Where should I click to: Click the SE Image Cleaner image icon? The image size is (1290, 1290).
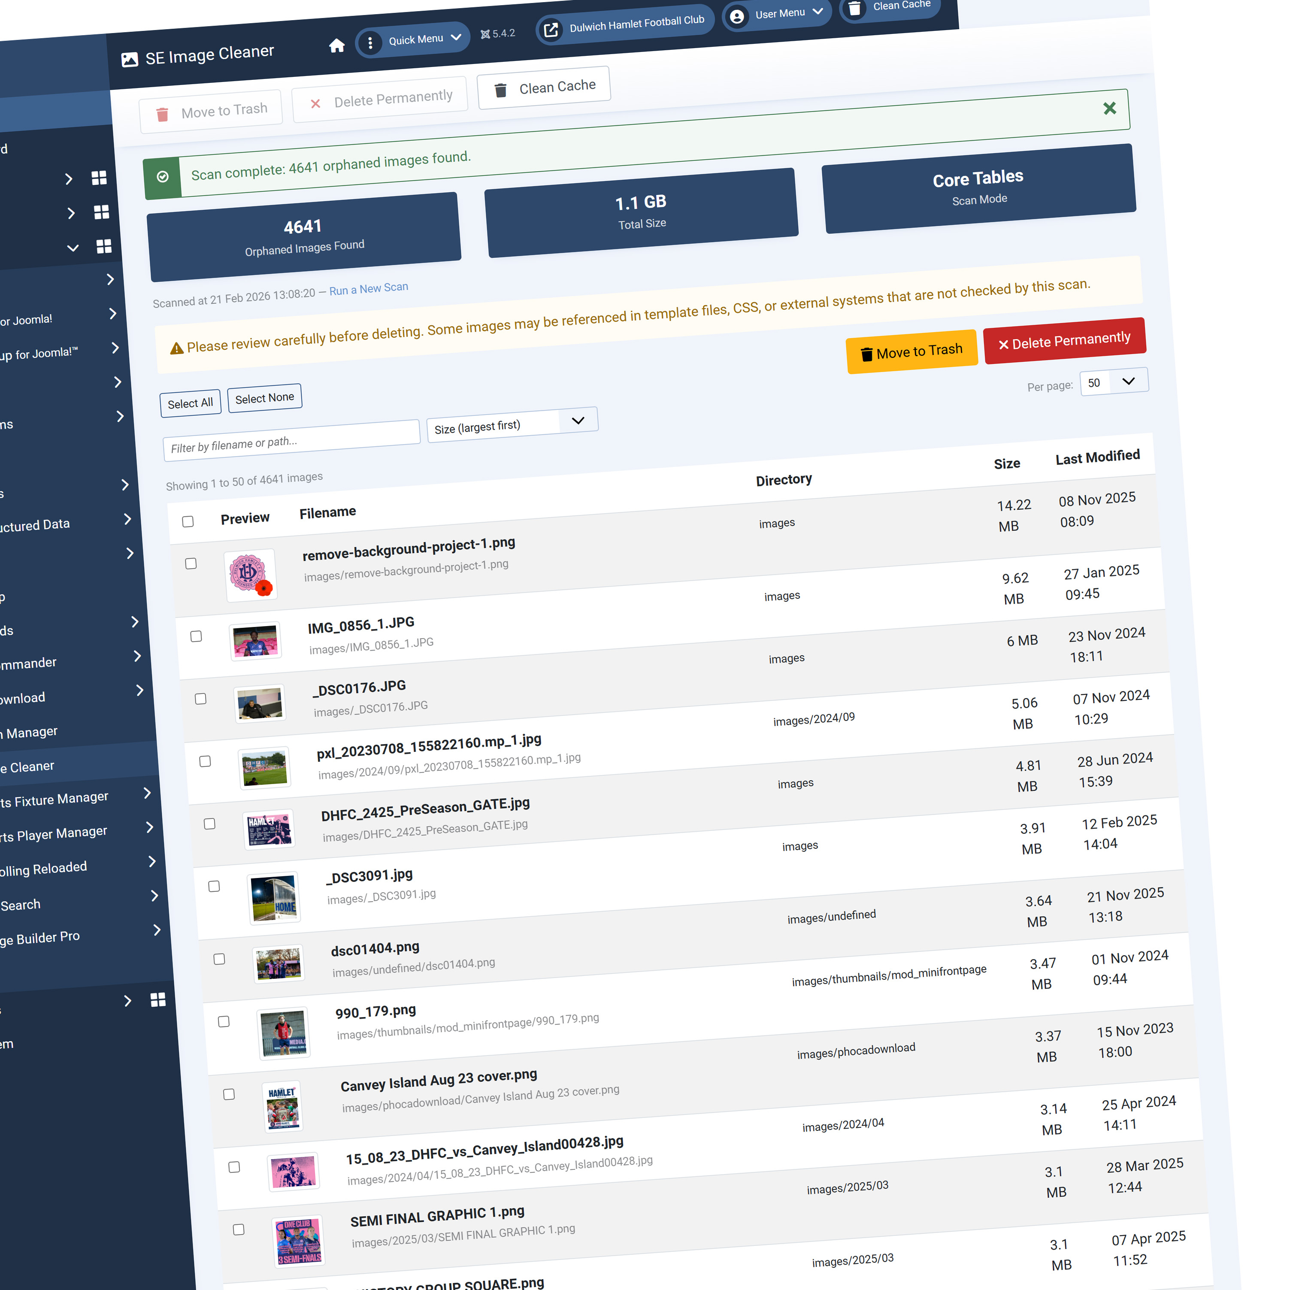pos(130,59)
